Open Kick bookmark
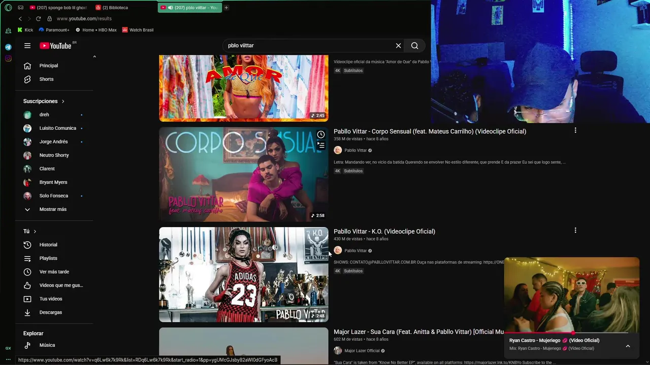The width and height of the screenshot is (650, 365). 25,30
